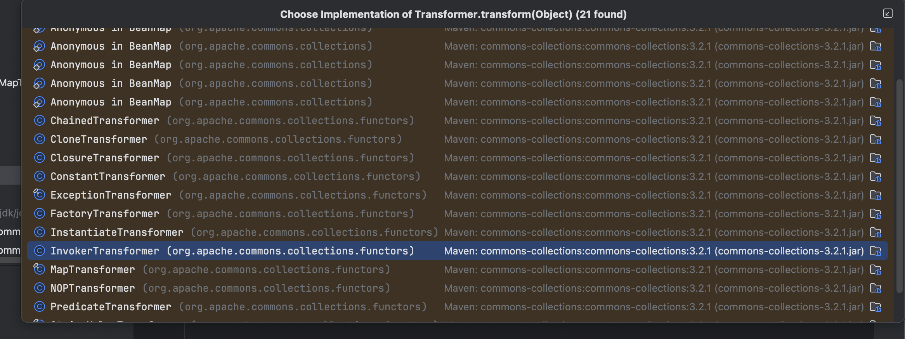This screenshot has height=339, width=905.
Task: Click the MapTransformer class icon
Action: click(39, 269)
